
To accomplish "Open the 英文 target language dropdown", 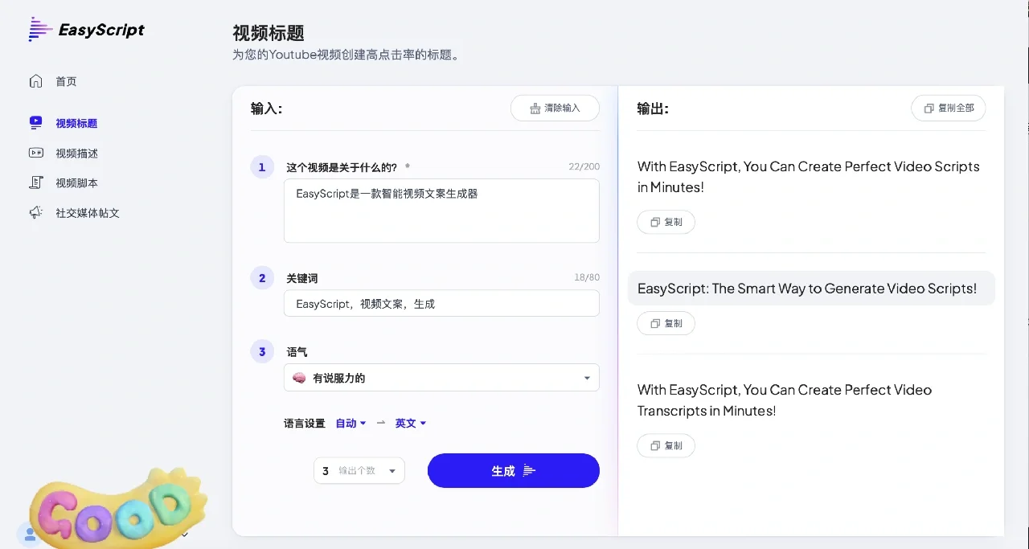I will (410, 423).
